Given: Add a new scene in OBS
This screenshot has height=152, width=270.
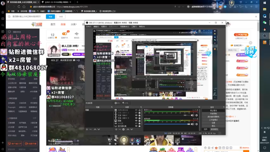Looking at the screenshot, I should pos(87,129).
